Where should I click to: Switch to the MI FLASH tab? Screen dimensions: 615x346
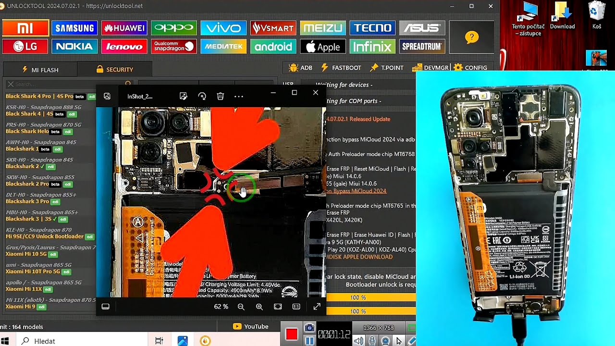click(40, 70)
